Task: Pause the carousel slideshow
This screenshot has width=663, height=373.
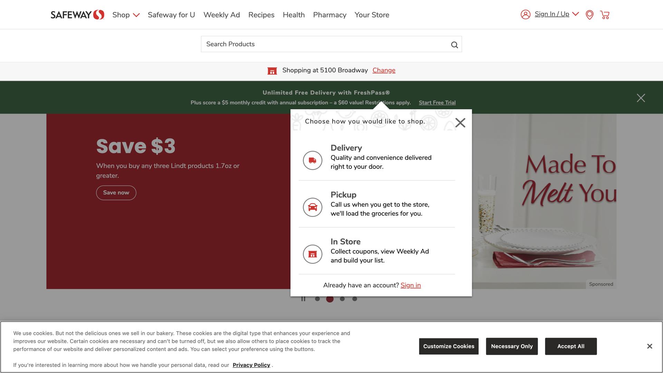Action: click(303, 299)
